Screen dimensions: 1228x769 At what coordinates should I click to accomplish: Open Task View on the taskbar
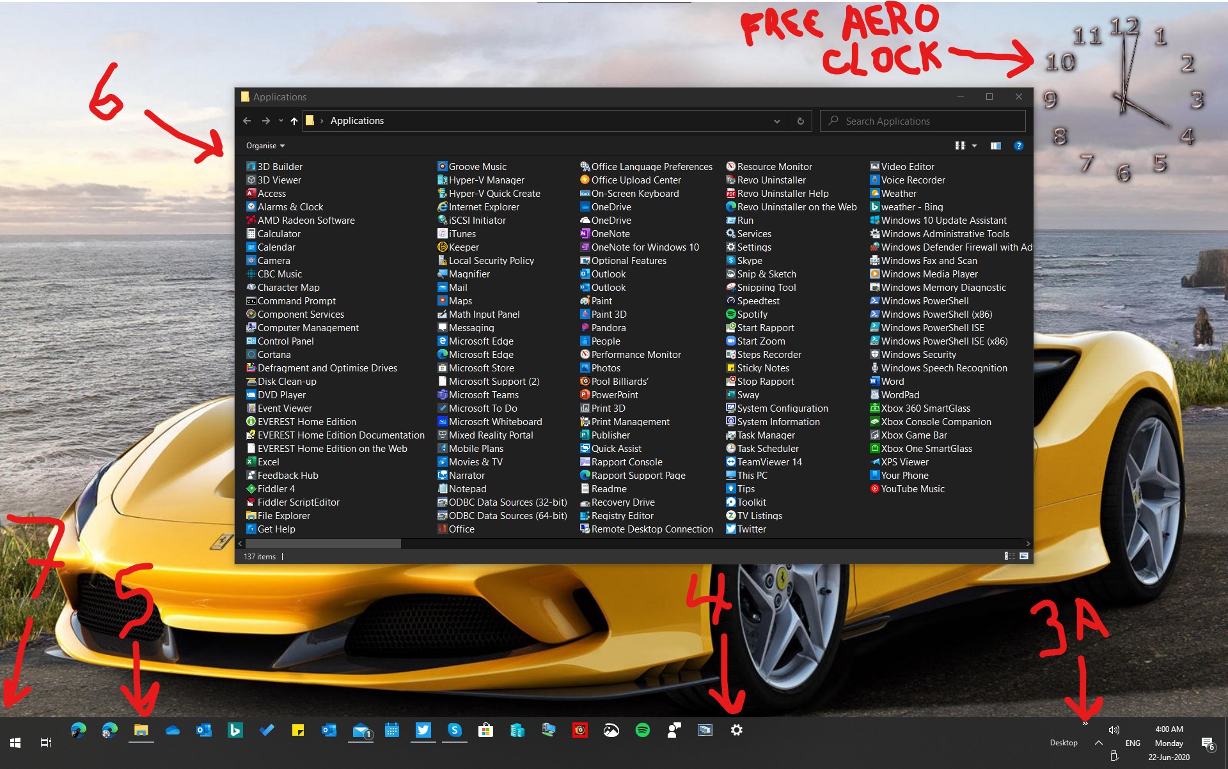[46, 743]
